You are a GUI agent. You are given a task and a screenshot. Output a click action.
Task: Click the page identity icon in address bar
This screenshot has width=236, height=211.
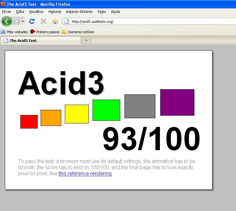tap(66, 21)
